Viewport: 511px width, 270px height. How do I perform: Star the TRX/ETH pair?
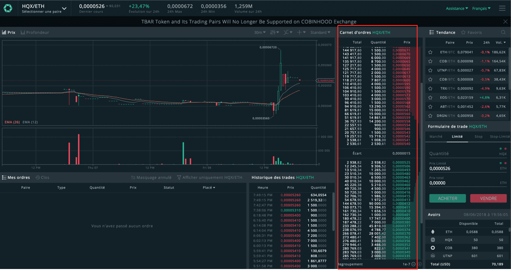pyautogui.click(x=430, y=88)
